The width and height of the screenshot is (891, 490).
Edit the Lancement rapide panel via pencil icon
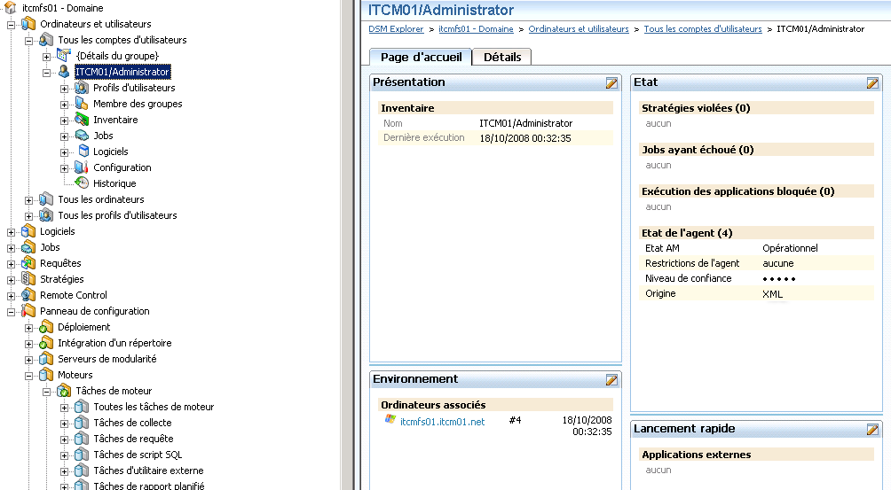(872, 430)
